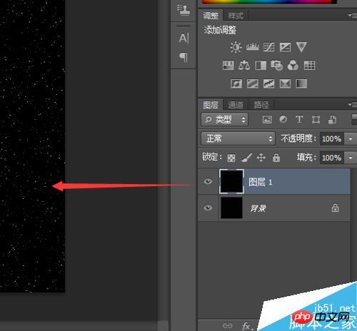Lock layer position
The image size is (357, 331).
[x=261, y=158]
